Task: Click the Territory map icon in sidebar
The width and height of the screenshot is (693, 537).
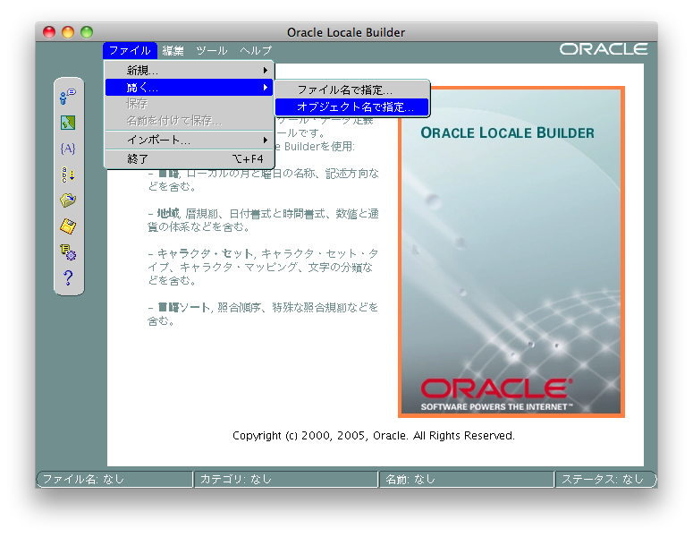Action: coord(68,123)
